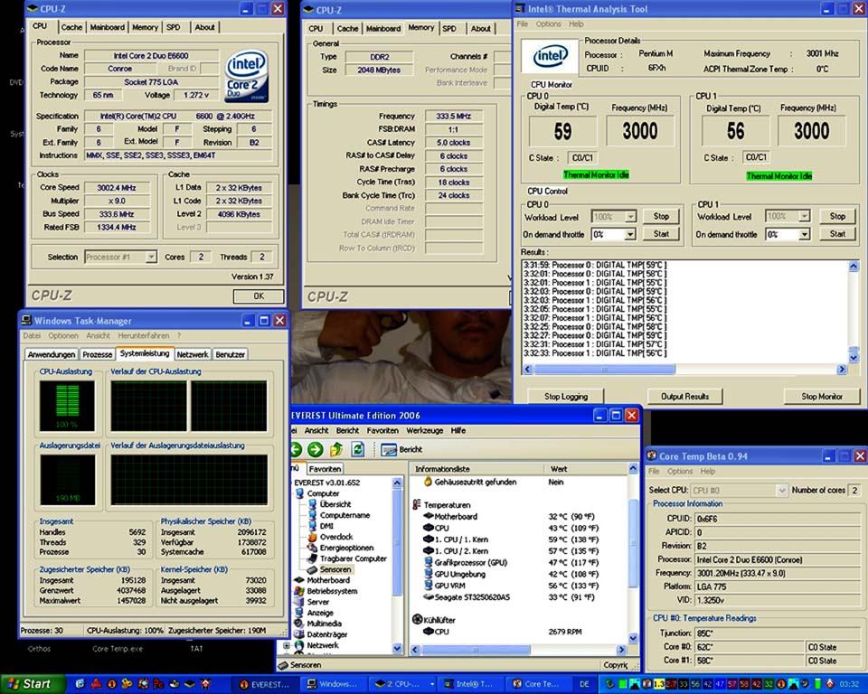Open the Overclock page in EVEREST tree
The image size is (868, 694).
(x=336, y=537)
